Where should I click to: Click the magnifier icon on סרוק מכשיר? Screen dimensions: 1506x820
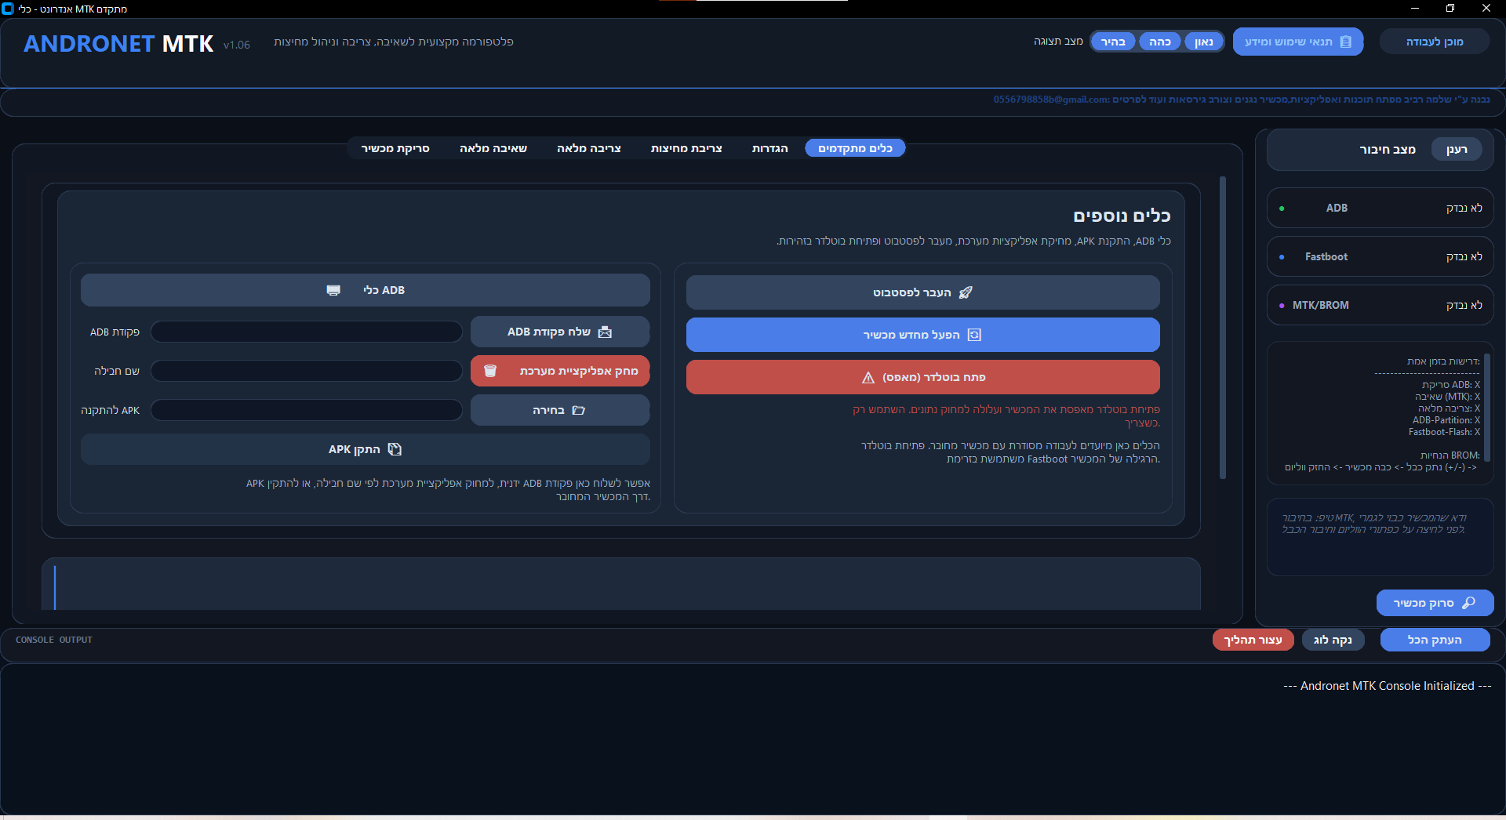1469,603
